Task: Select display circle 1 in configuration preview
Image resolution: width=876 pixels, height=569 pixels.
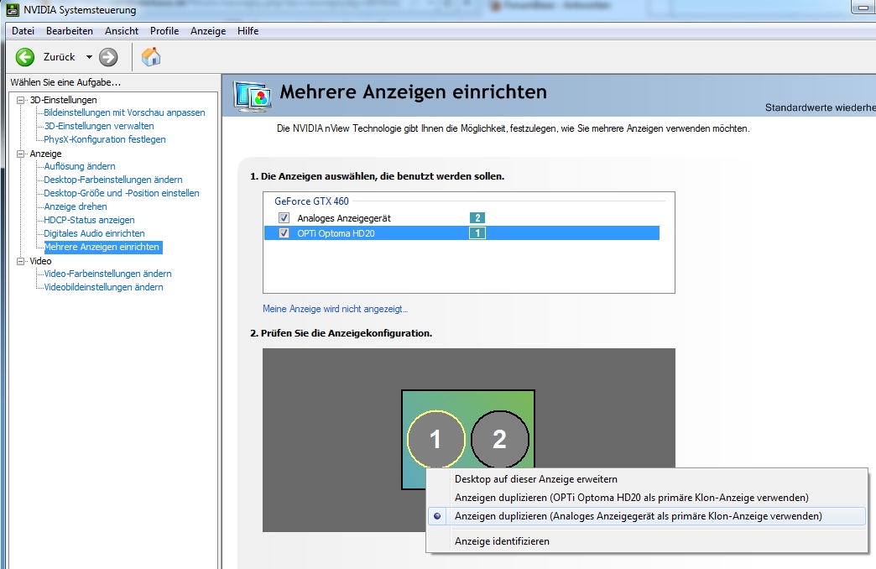Action: pos(435,439)
